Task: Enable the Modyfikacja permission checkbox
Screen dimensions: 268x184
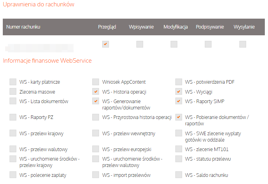Action: [174, 44]
